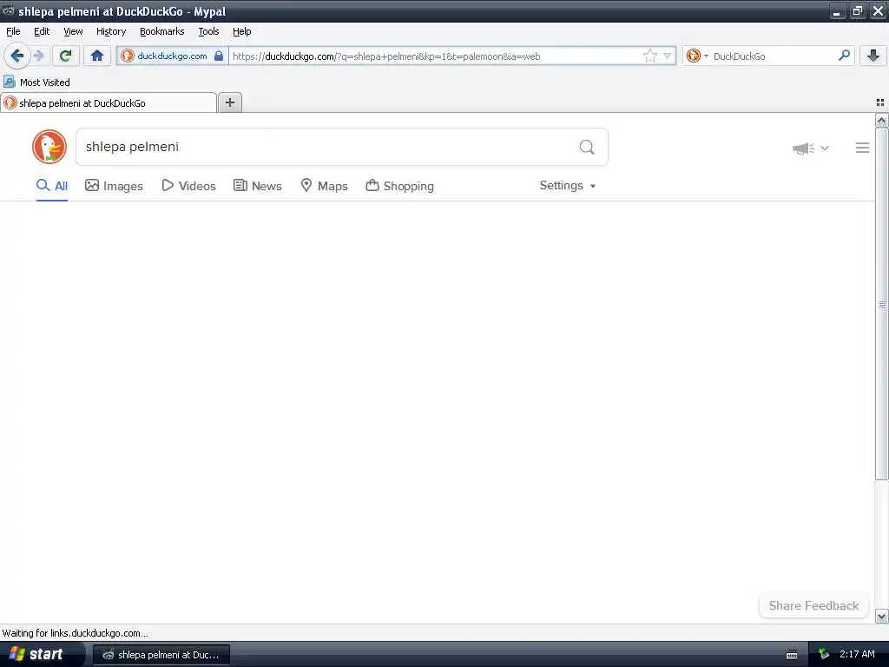Select the All results tab
The image size is (889, 667).
(52, 186)
